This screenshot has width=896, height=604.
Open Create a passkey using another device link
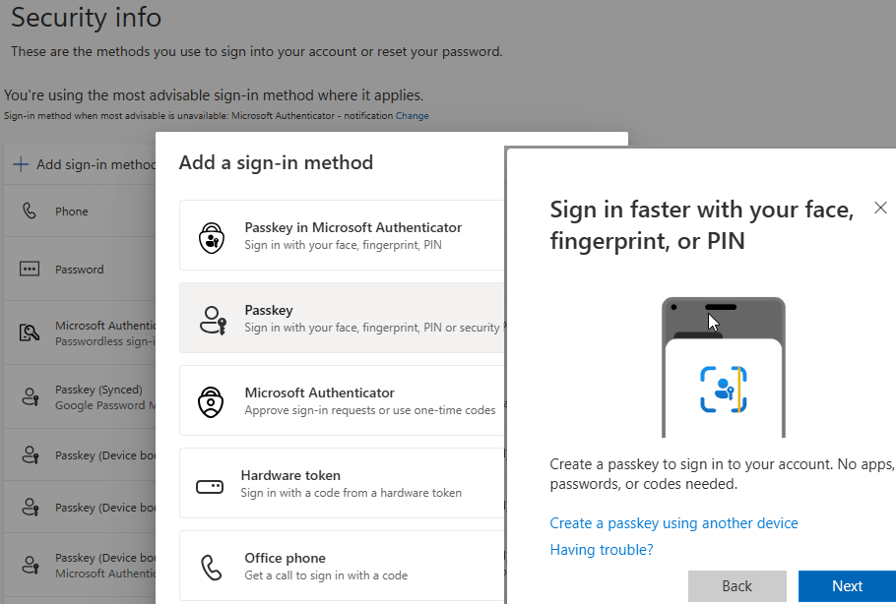673,523
